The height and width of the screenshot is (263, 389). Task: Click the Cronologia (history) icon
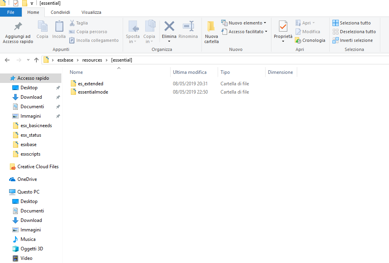pyautogui.click(x=298, y=40)
